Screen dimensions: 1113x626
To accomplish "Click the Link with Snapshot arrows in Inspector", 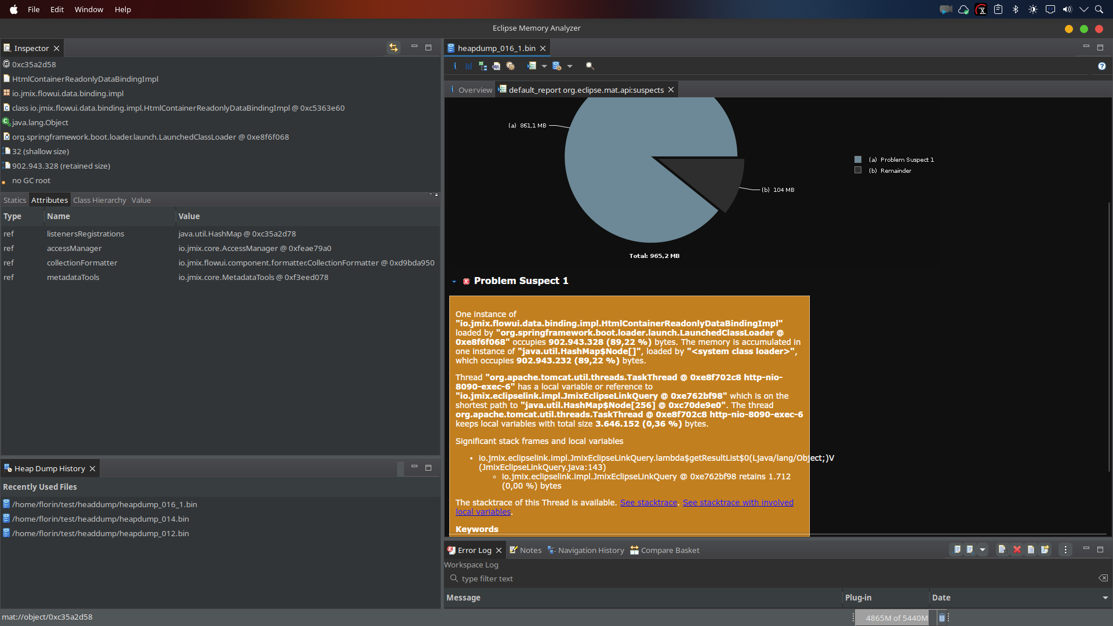I will pos(394,48).
